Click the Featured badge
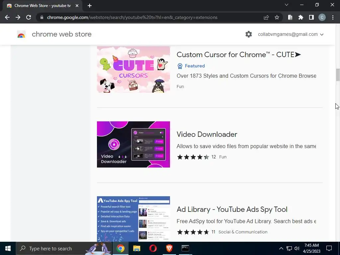 191,66
